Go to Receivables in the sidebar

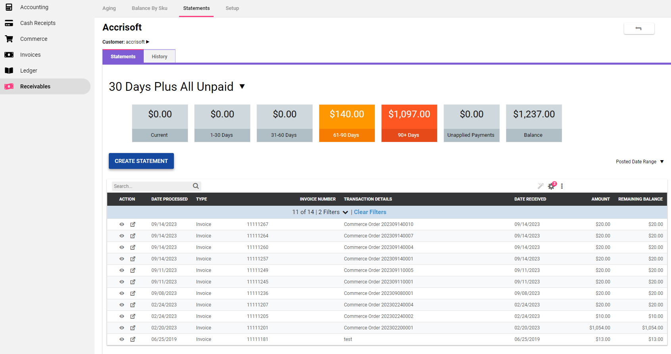click(x=45, y=86)
